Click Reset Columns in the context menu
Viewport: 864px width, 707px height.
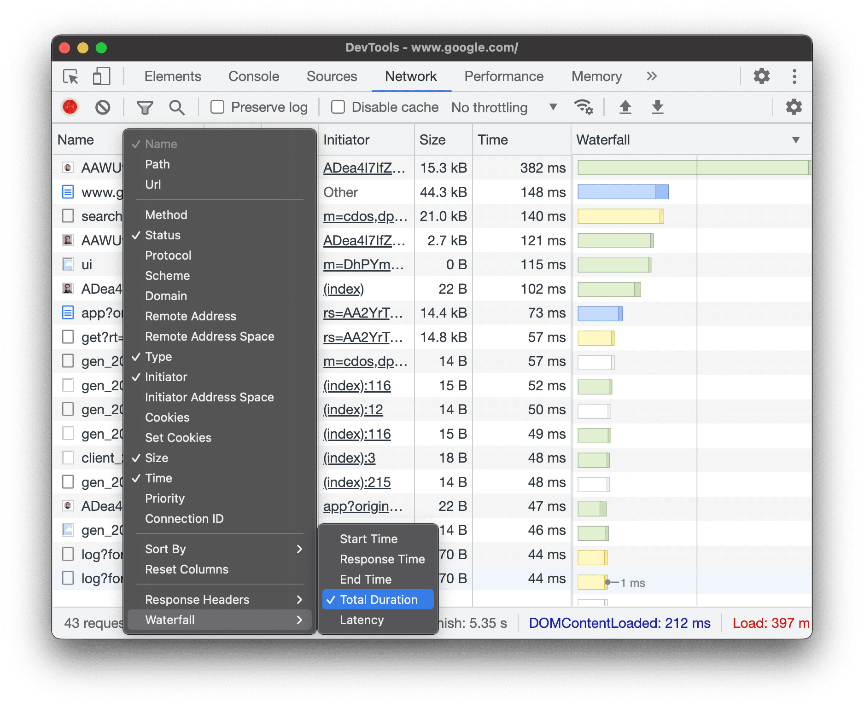coord(187,569)
